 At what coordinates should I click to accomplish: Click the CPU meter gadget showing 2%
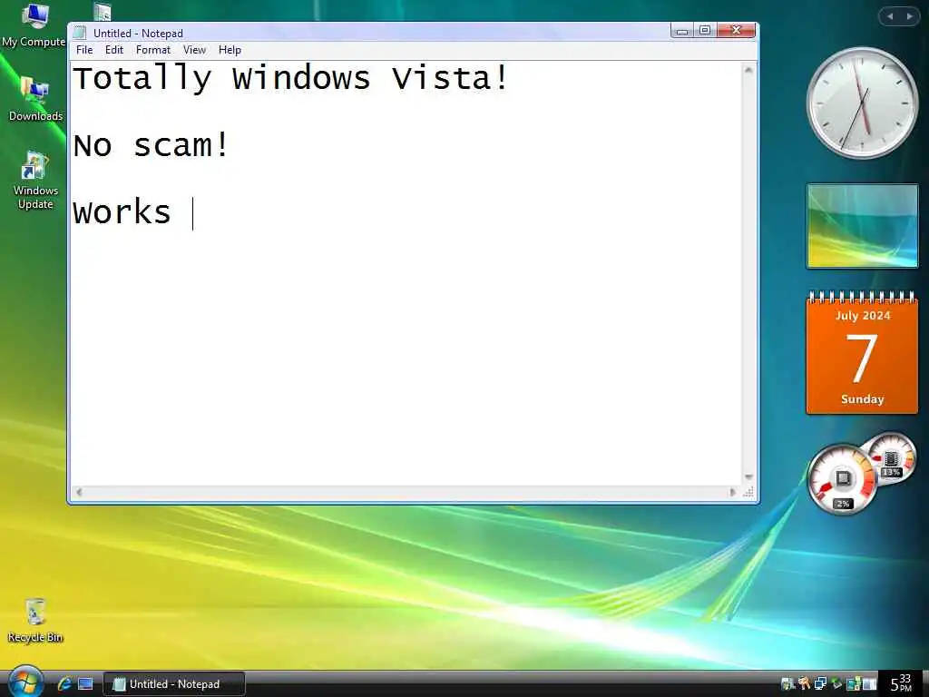(842, 479)
